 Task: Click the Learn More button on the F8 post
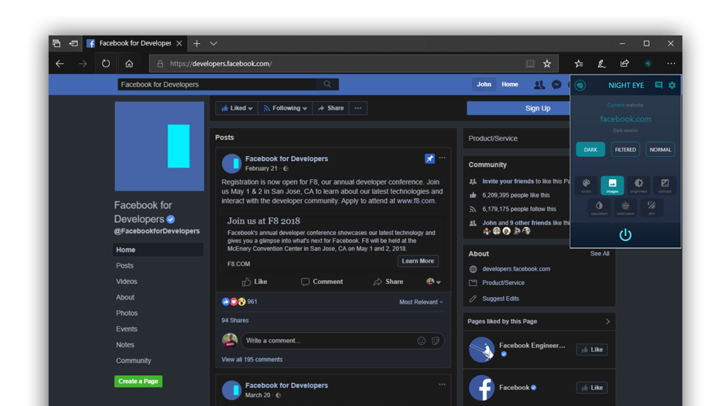[418, 261]
